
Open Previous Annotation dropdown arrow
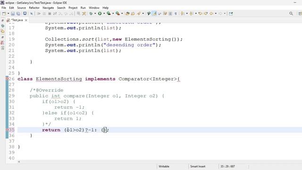196,14
